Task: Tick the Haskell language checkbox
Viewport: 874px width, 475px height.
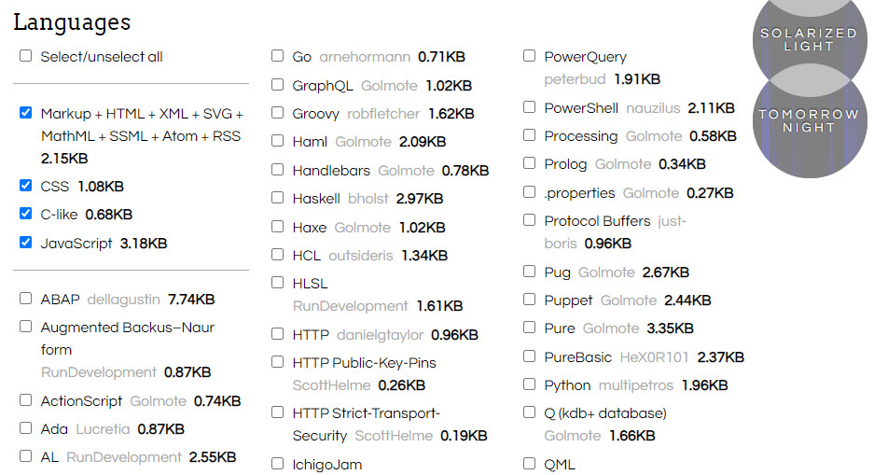Action: click(x=277, y=198)
